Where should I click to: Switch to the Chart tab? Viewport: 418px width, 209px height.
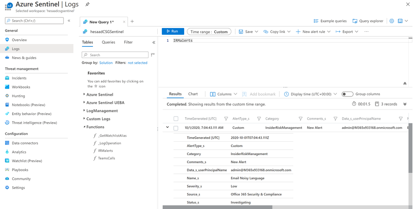tap(193, 94)
